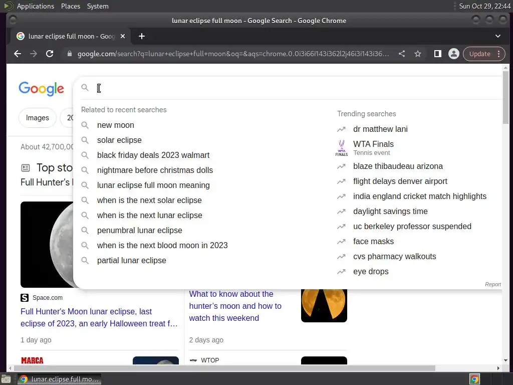
Task: Share this page using the share icon
Action: tap(402, 54)
